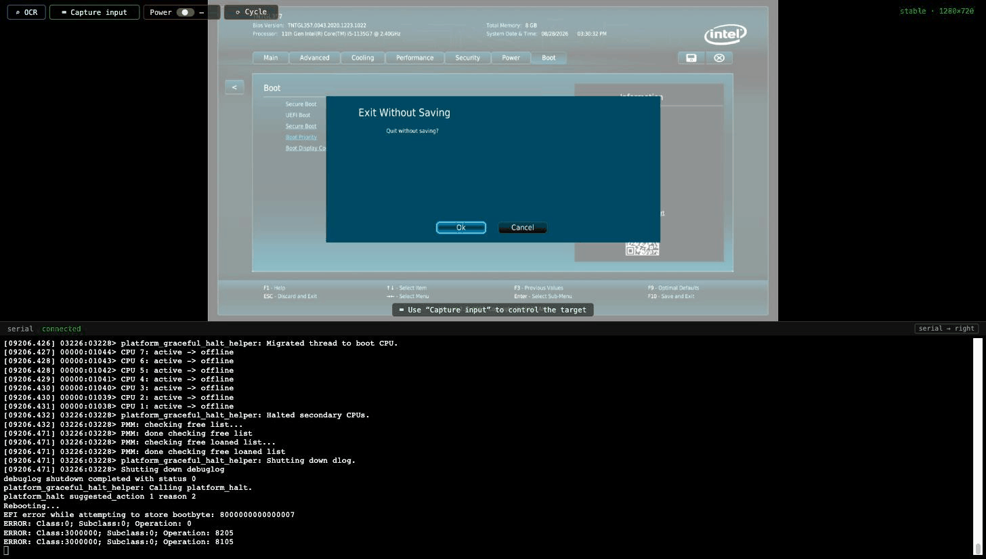Click the floppy disk save icon in BIOS
This screenshot has width=986, height=559.
pyautogui.click(x=691, y=58)
